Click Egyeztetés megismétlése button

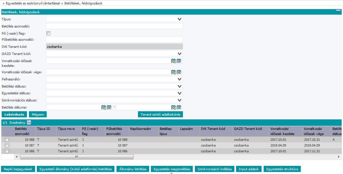click(172, 169)
